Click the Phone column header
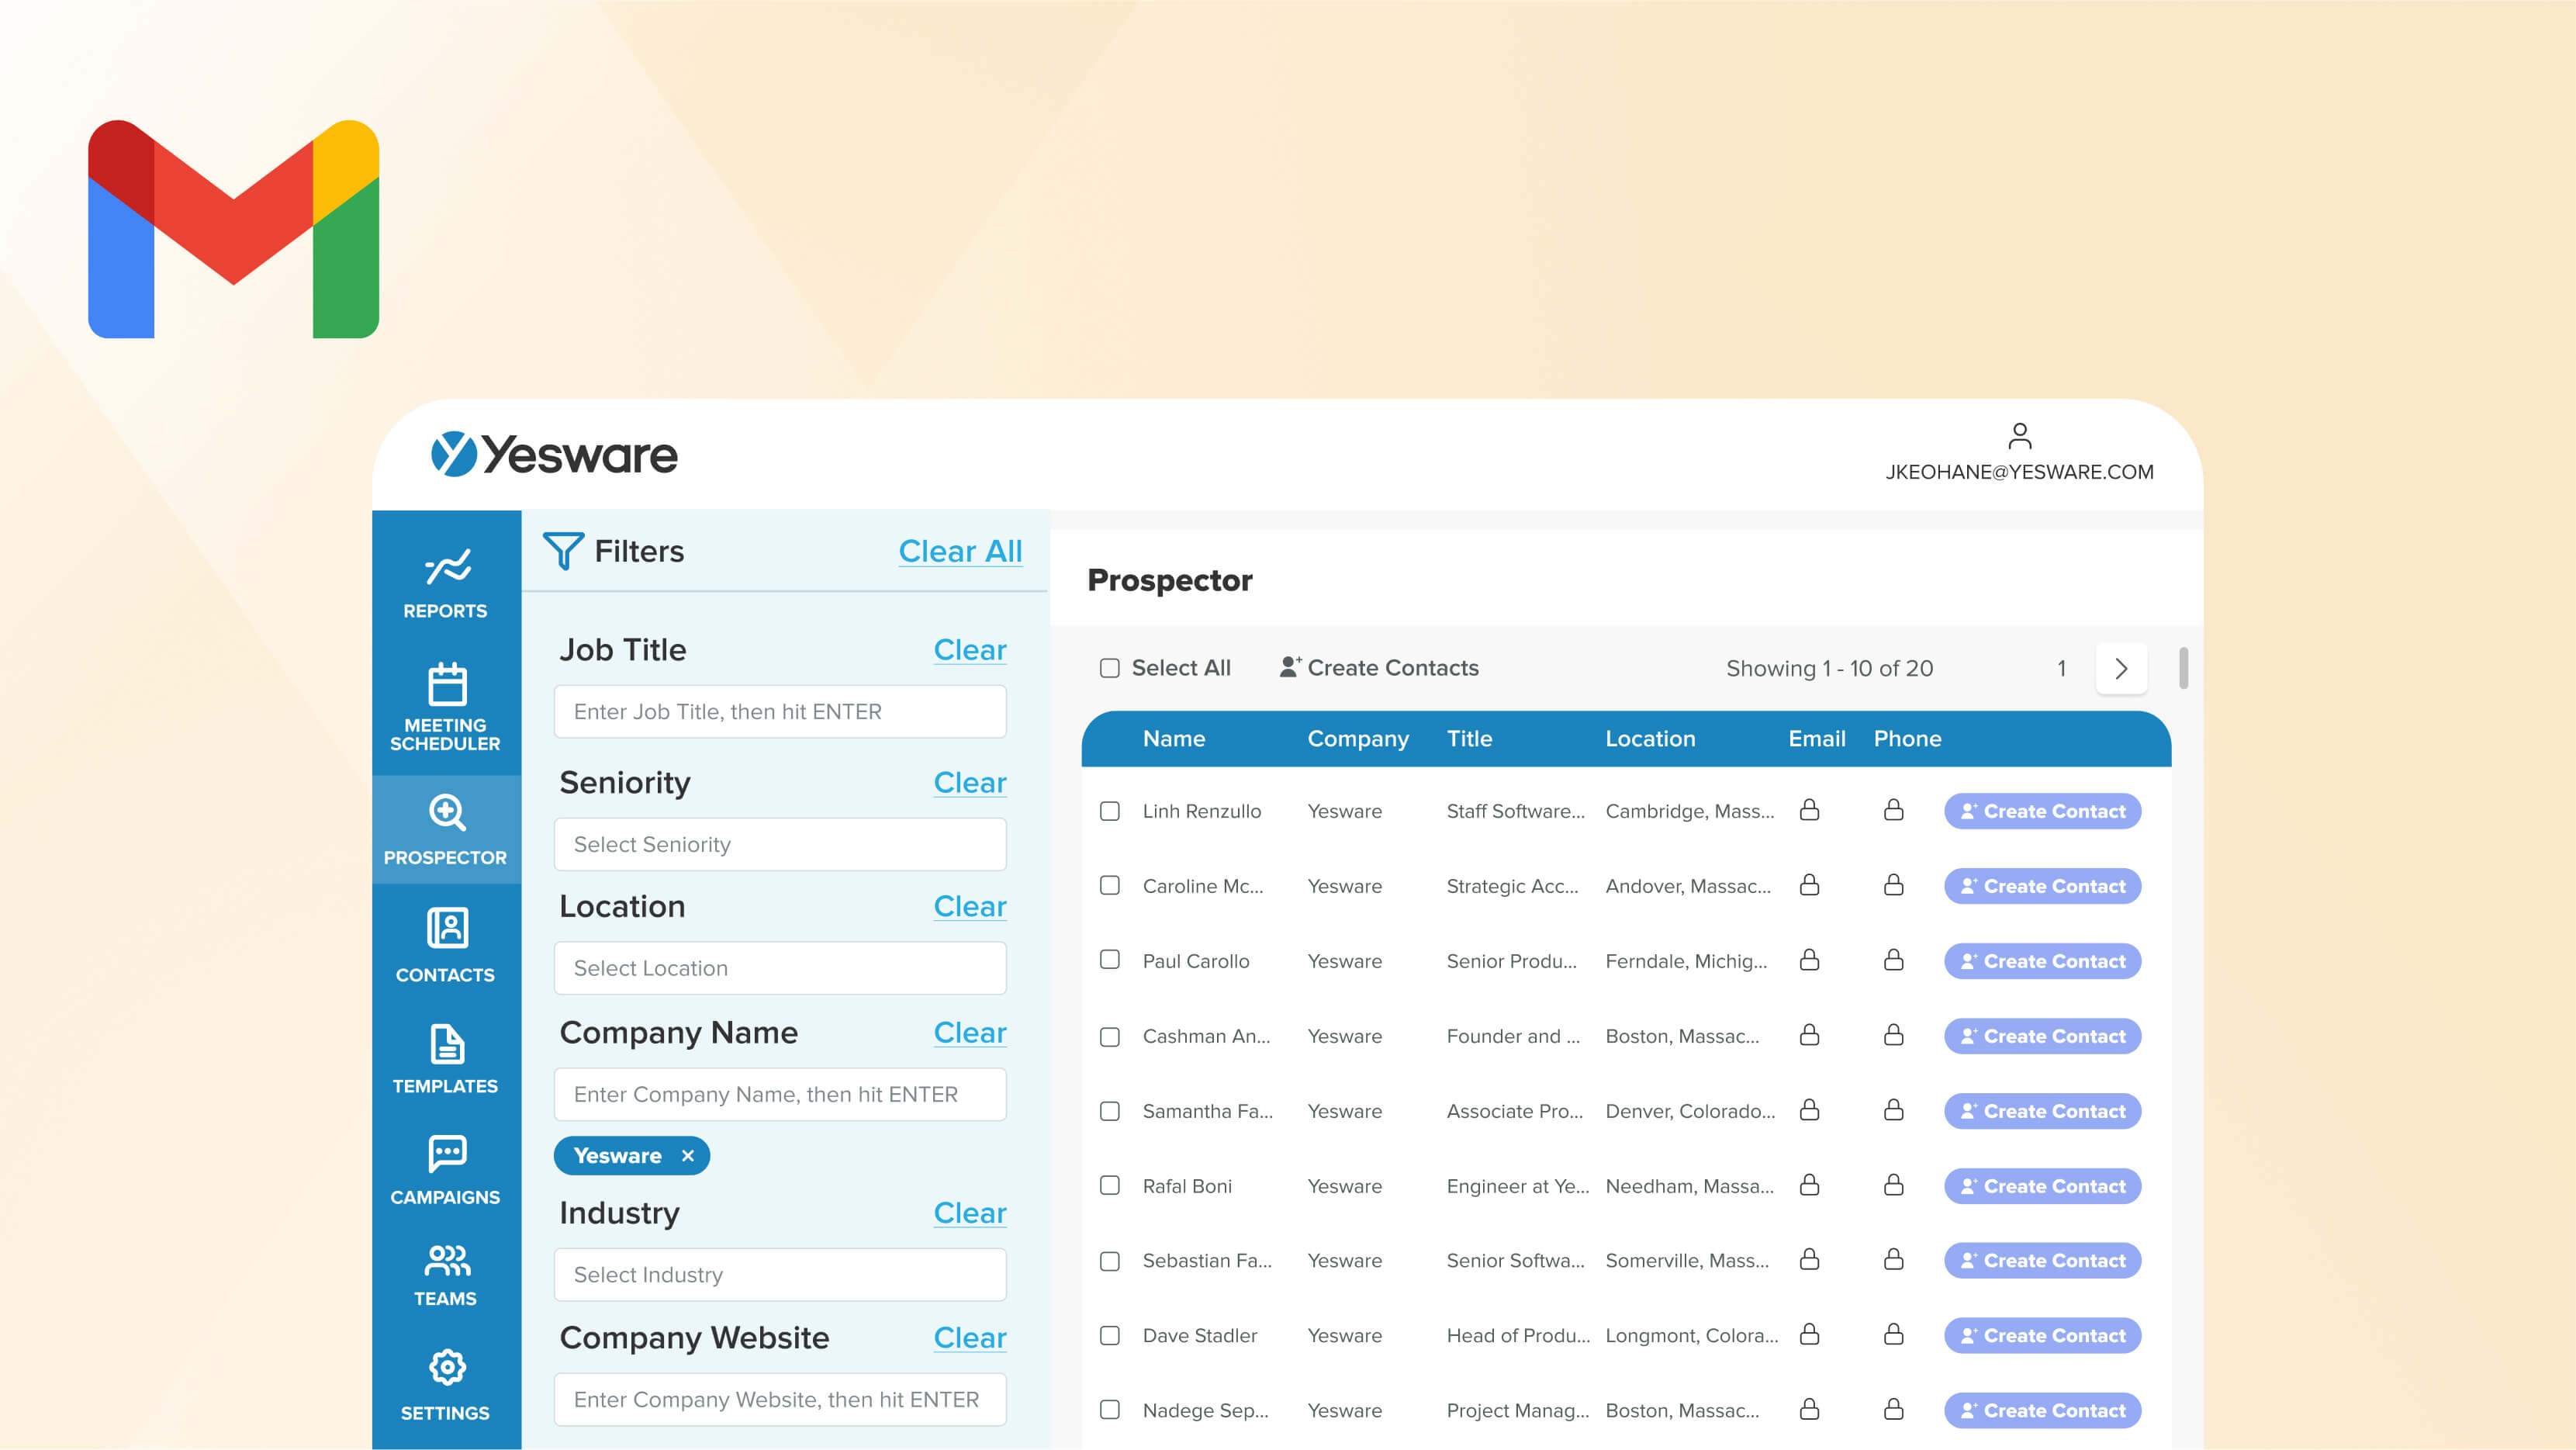Viewport: 2576px width, 1450px height. (x=1907, y=739)
